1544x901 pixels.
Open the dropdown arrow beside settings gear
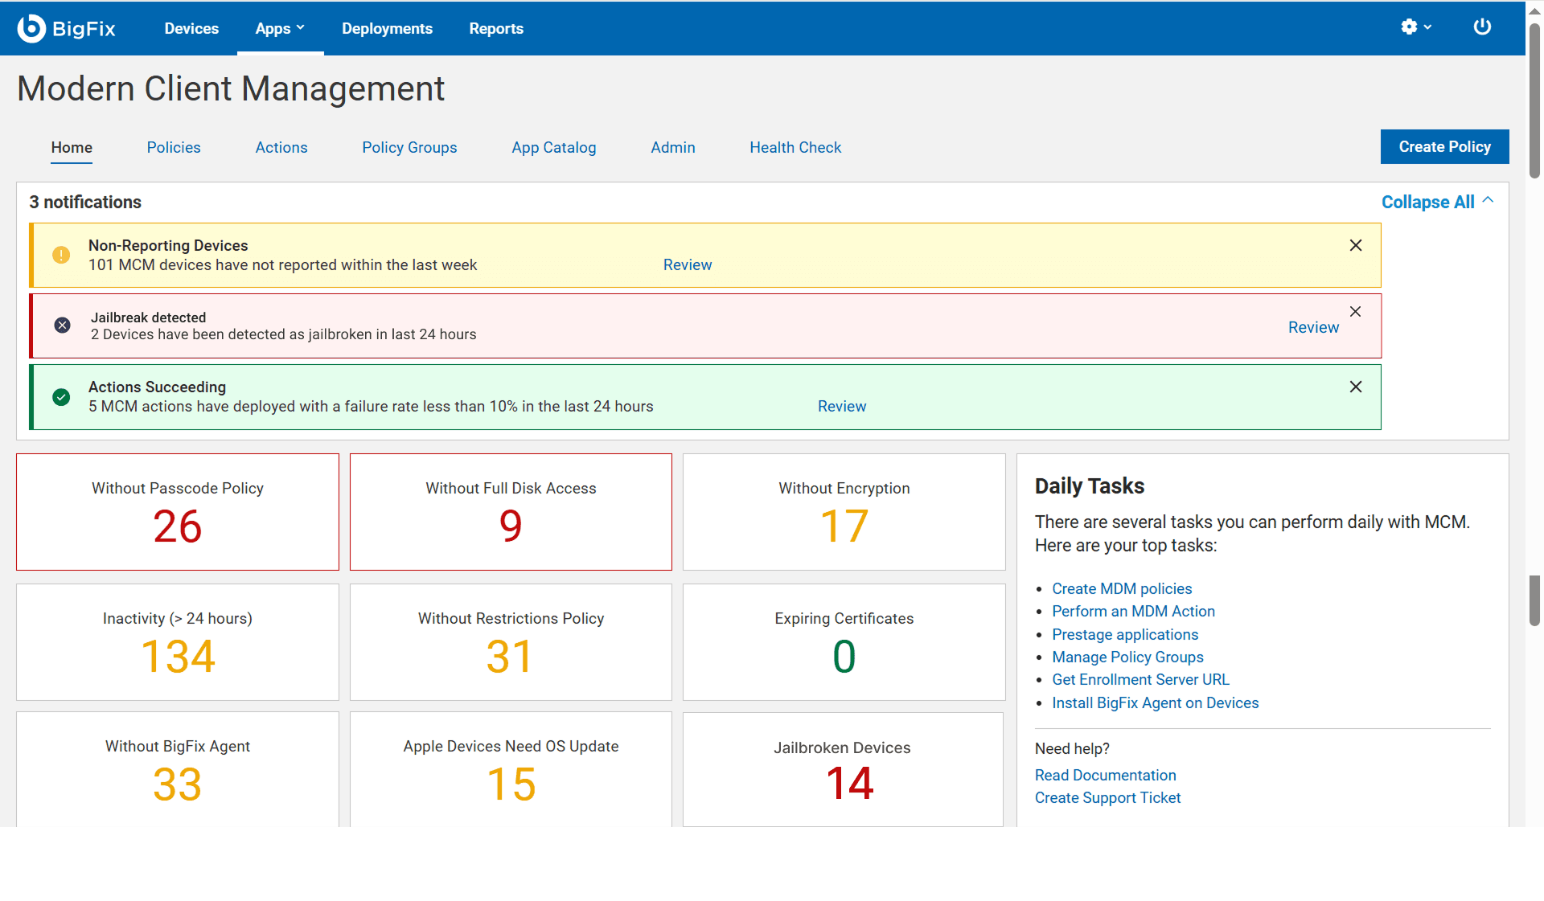coord(1428,27)
